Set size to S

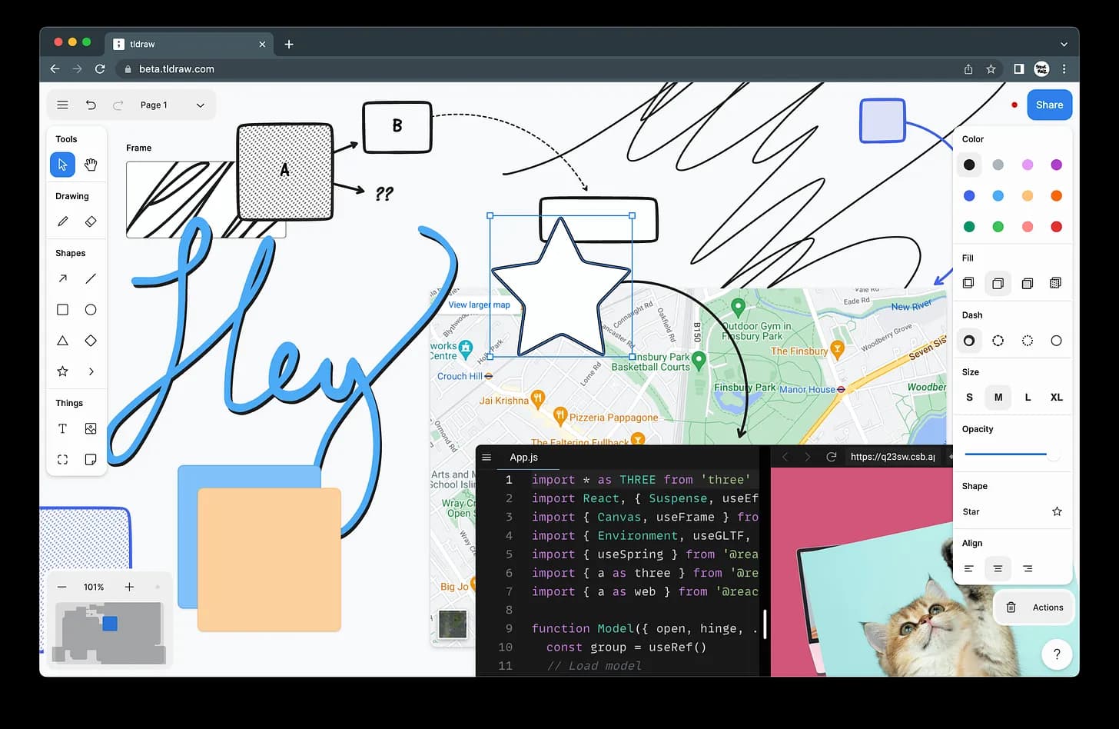tap(969, 398)
